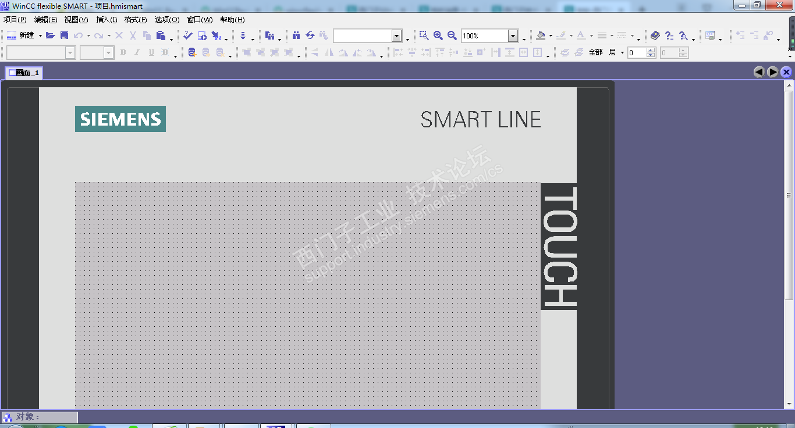Screen dimensions: 795x428
Task: Open the 格式(F) menu
Action: point(136,20)
